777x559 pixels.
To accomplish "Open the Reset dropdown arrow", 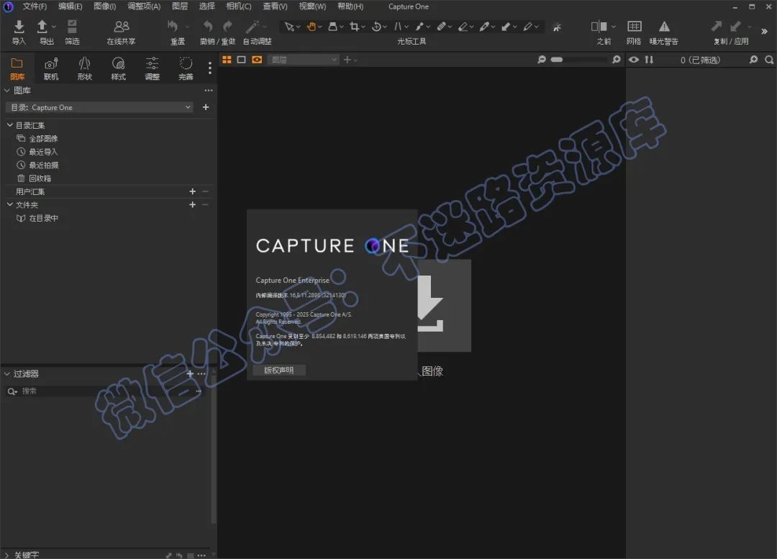I will pyautogui.click(x=187, y=27).
